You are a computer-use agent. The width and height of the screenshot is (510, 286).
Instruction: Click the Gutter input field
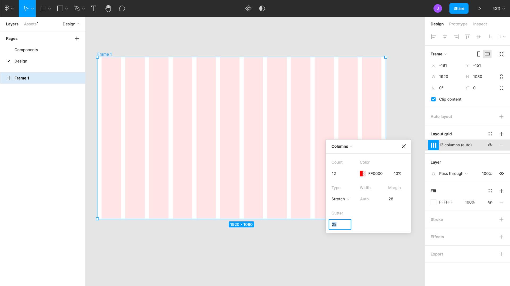340,224
